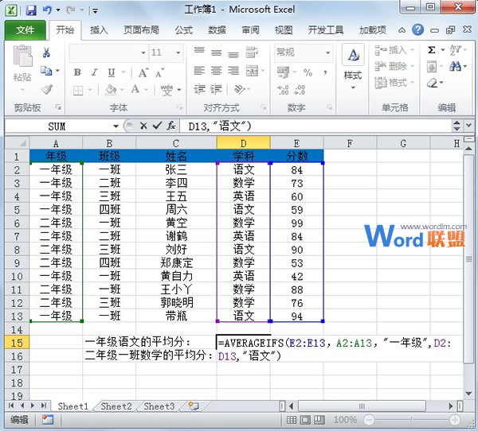Switch to Page Break Preview view
Image resolution: width=478 pixels, height=431 pixels.
click(x=319, y=419)
